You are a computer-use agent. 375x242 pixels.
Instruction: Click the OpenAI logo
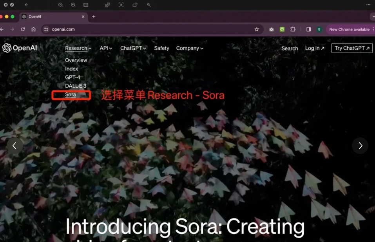click(20, 48)
